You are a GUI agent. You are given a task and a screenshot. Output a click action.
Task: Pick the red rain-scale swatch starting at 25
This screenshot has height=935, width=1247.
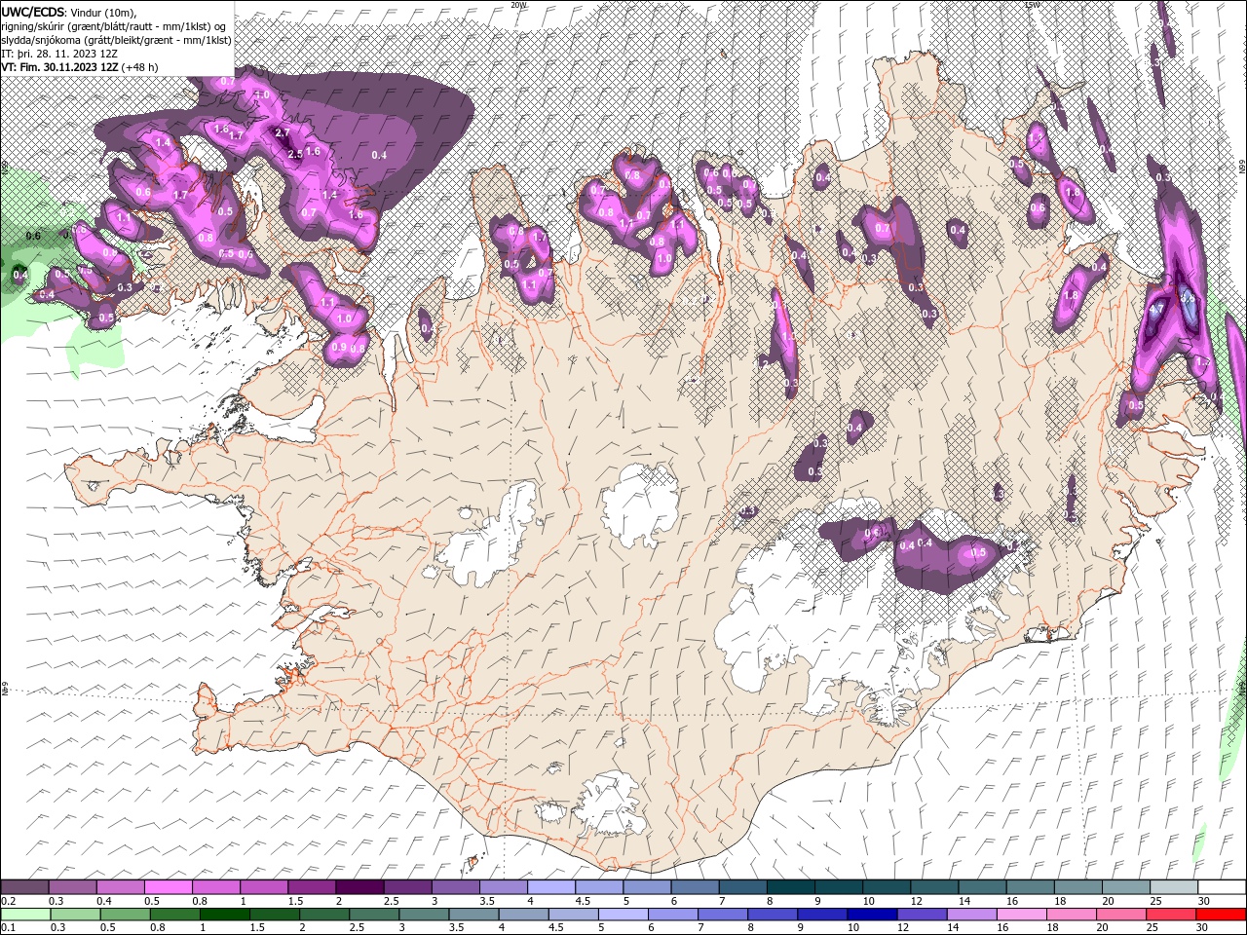pyautogui.click(x=1169, y=914)
